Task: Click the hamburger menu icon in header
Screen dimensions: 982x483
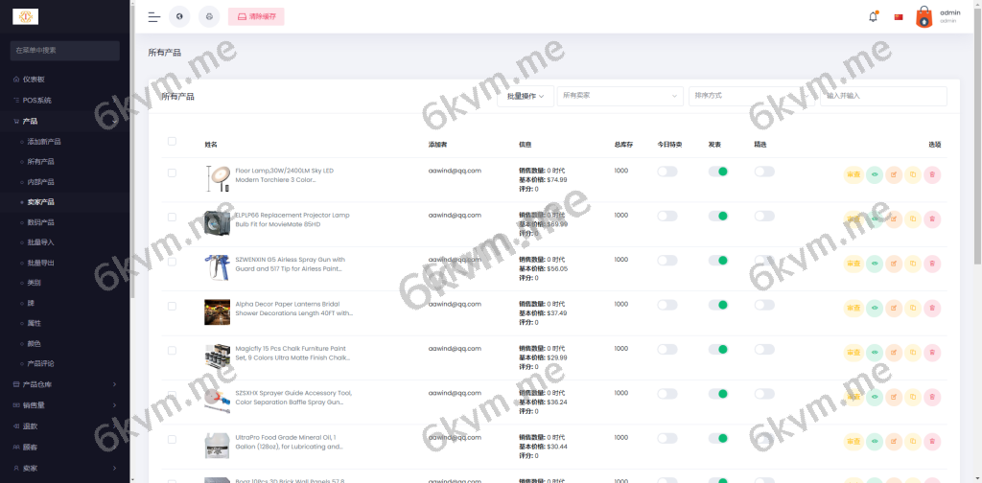Action: (x=154, y=17)
